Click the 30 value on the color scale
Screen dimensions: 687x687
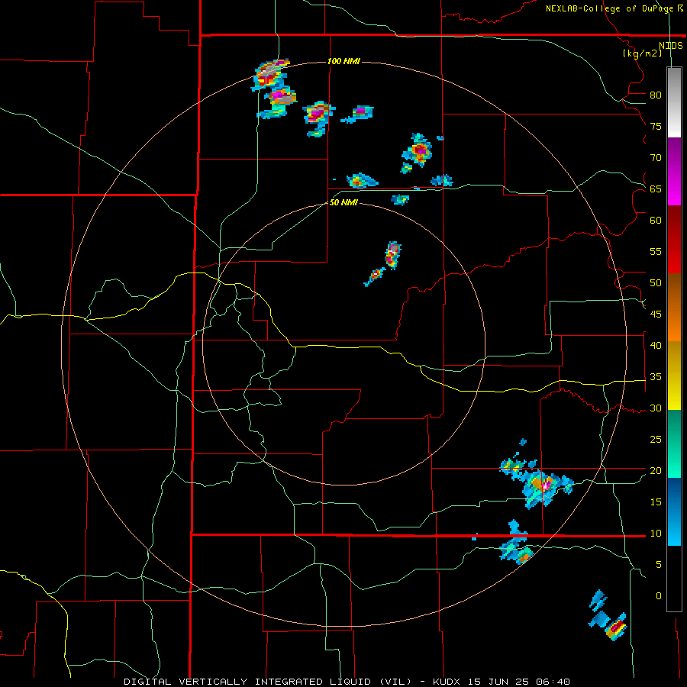656,408
